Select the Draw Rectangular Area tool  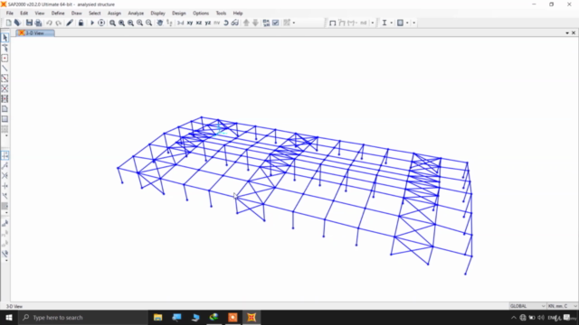pyautogui.click(x=5, y=119)
